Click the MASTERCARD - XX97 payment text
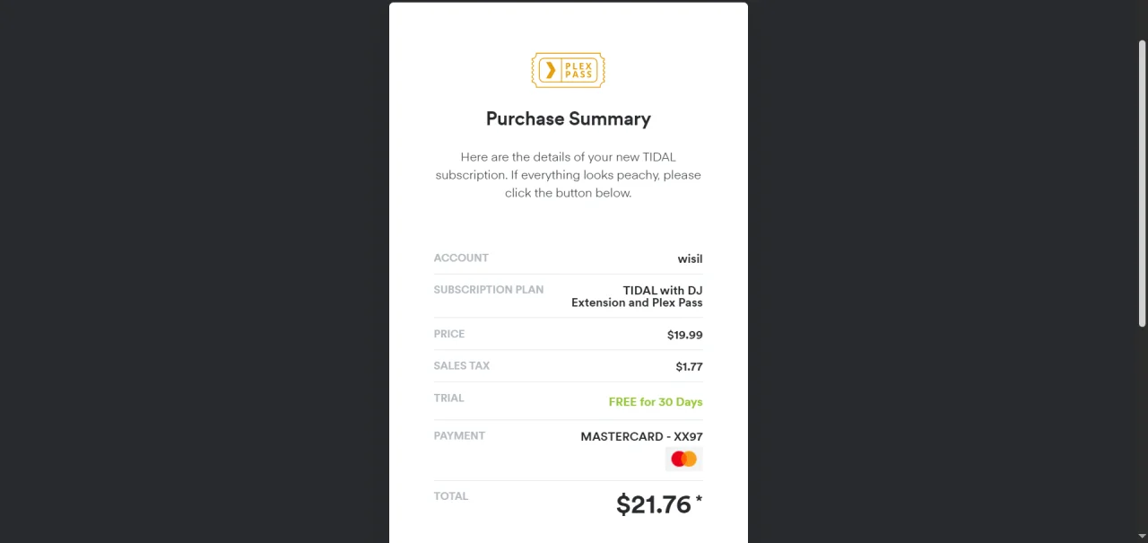This screenshot has width=1148, height=543. 641,436
